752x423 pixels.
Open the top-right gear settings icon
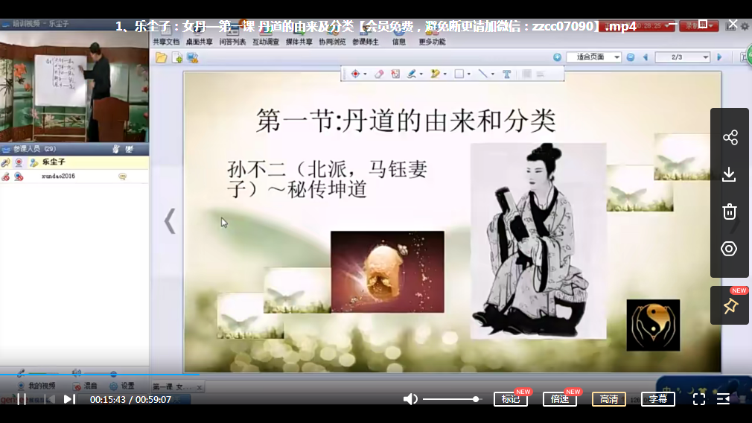click(x=745, y=26)
